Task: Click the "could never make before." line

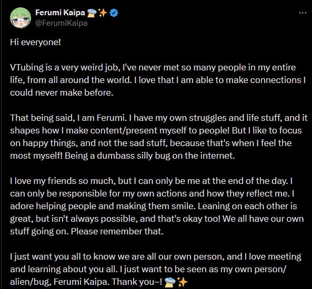Action: (x=62, y=92)
